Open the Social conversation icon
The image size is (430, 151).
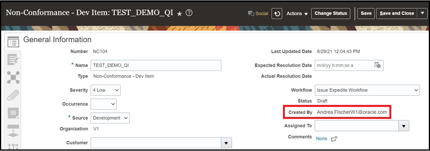251,13
